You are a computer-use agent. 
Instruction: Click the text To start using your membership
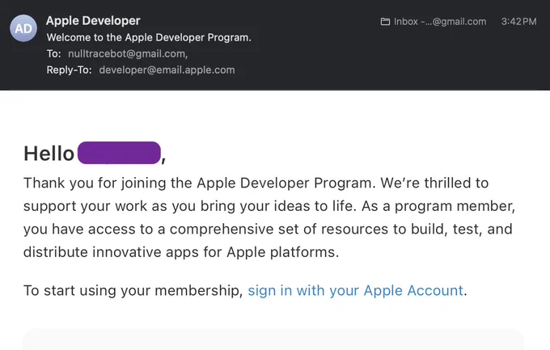click(133, 290)
